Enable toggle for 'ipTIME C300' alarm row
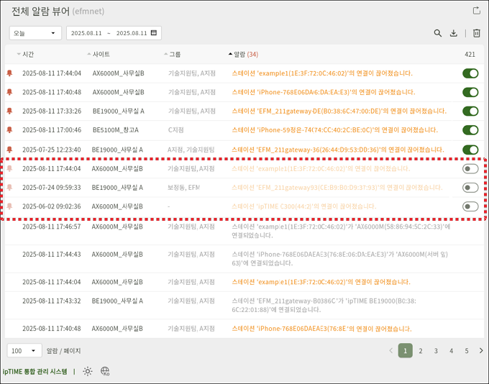Screen dimensions: 489x384 470,206
